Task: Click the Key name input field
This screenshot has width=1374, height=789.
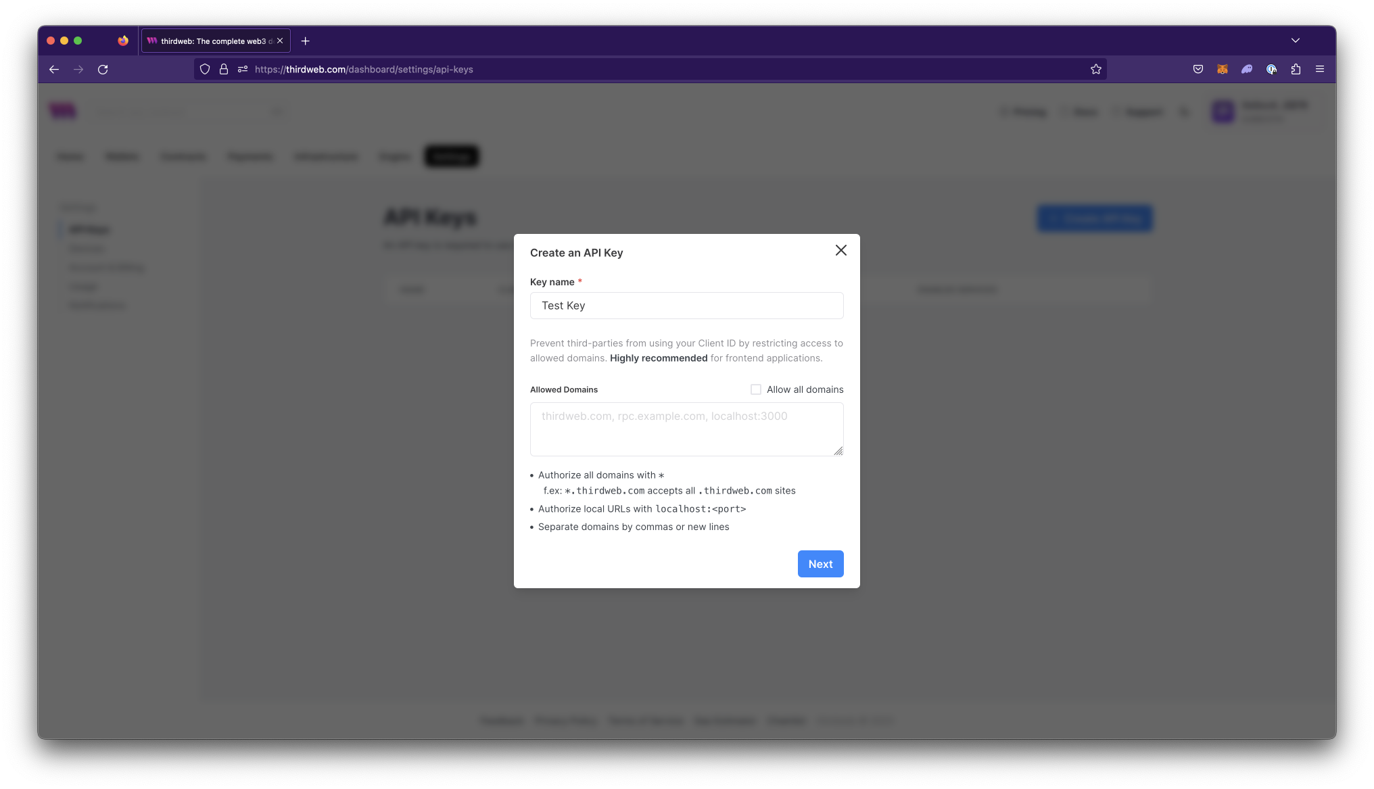Action: (686, 306)
